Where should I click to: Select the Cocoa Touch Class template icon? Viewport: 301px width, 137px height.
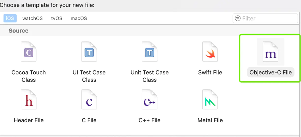pyautogui.click(x=29, y=52)
